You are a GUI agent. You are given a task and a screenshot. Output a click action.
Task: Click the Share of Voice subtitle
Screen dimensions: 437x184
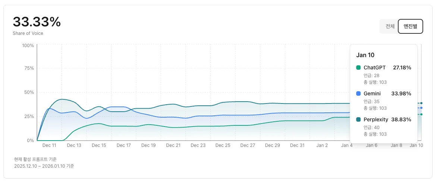[x=28, y=33]
